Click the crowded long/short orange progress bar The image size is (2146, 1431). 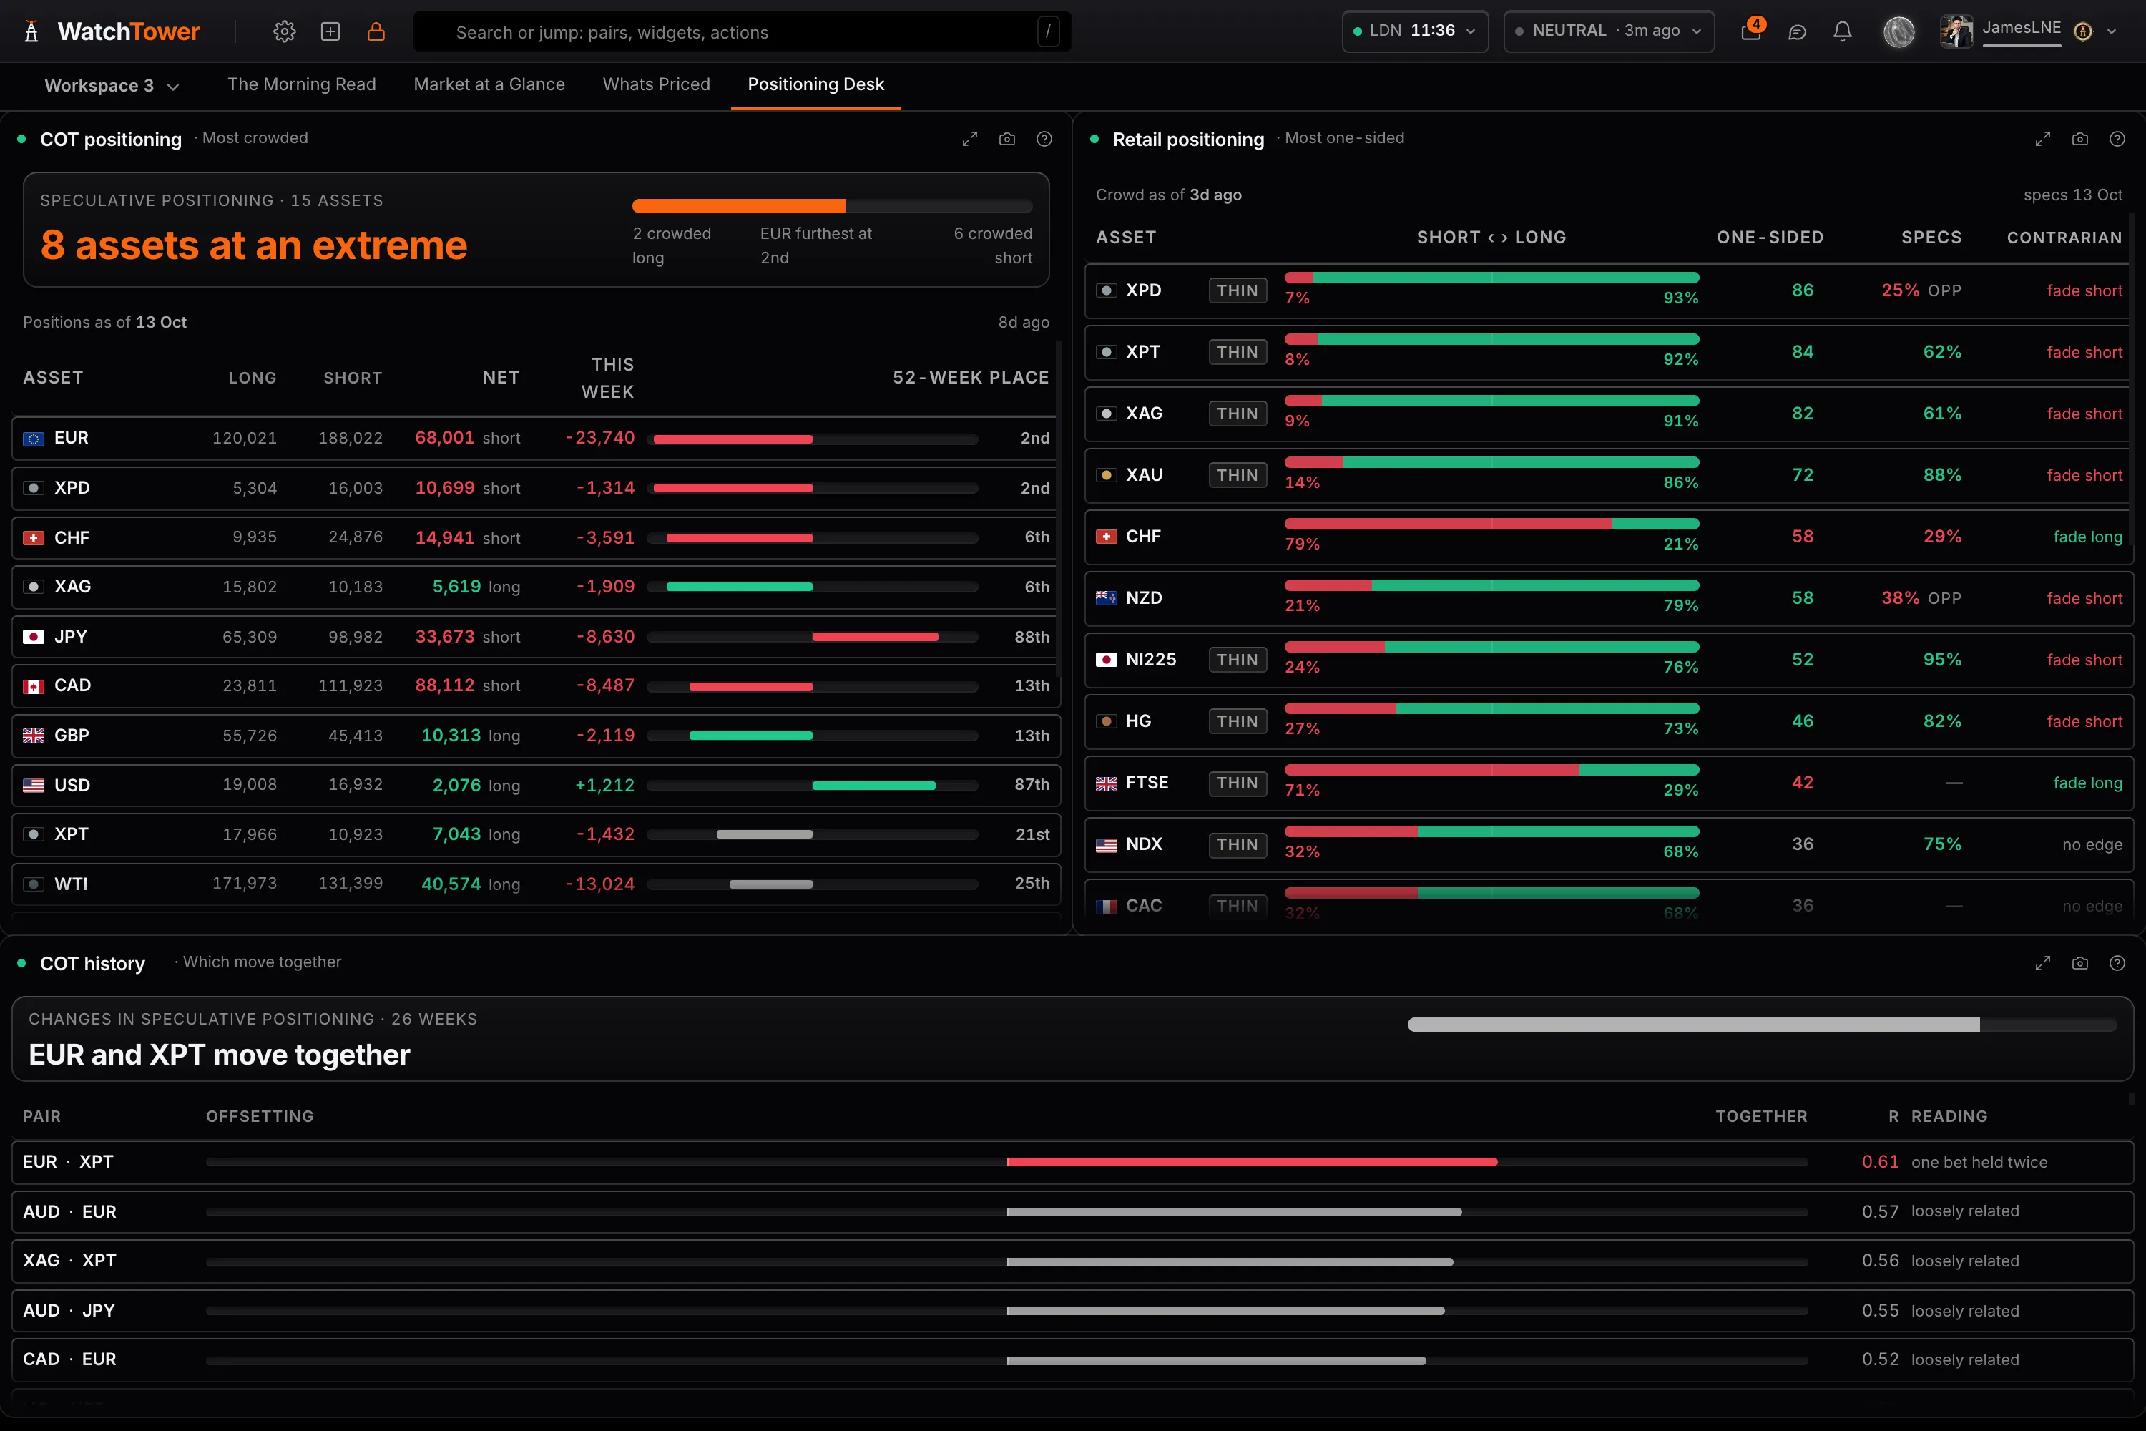coord(832,206)
